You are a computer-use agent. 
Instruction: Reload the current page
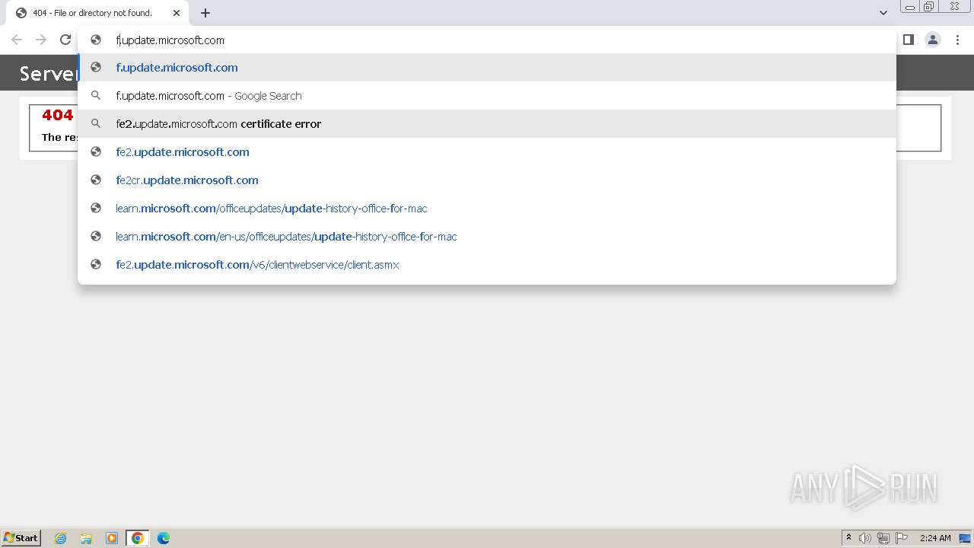[65, 40]
